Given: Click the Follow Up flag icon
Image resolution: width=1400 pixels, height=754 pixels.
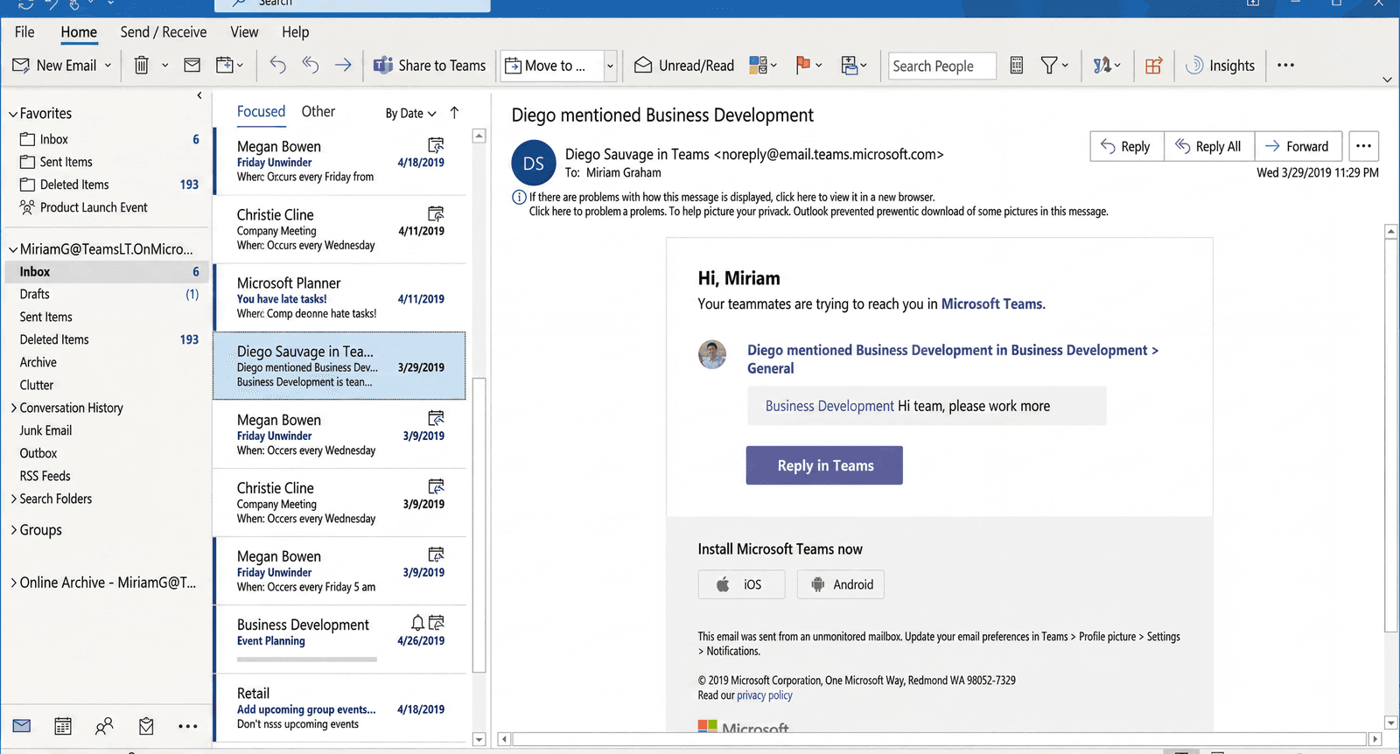Looking at the screenshot, I should pyautogui.click(x=802, y=66).
